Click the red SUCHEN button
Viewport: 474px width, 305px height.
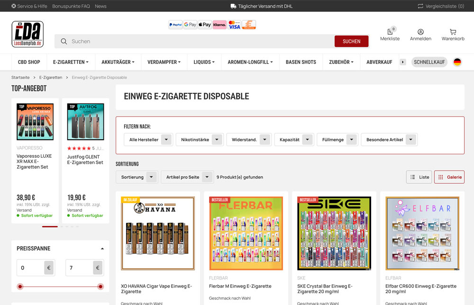pos(351,41)
